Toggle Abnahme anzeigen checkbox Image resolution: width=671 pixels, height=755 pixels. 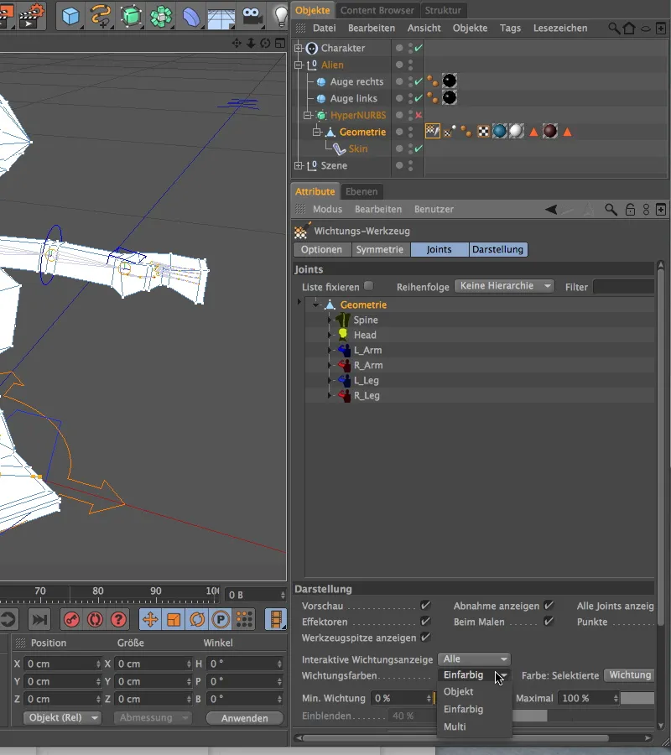tap(549, 605)
